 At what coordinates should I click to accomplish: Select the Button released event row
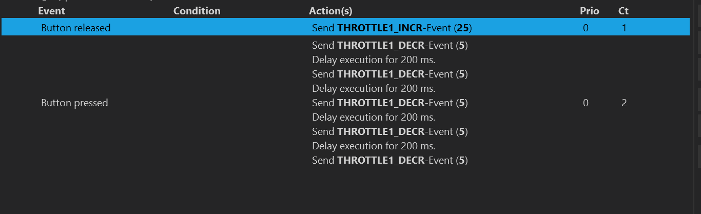pyautogui.click(x=76, y=28)
